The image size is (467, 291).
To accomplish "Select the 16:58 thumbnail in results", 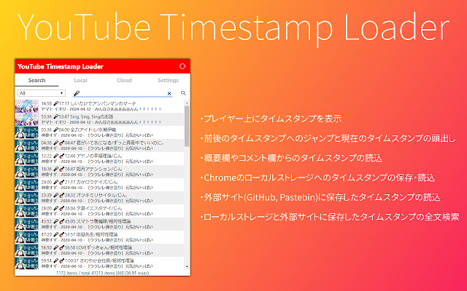I will pos(27,106).
